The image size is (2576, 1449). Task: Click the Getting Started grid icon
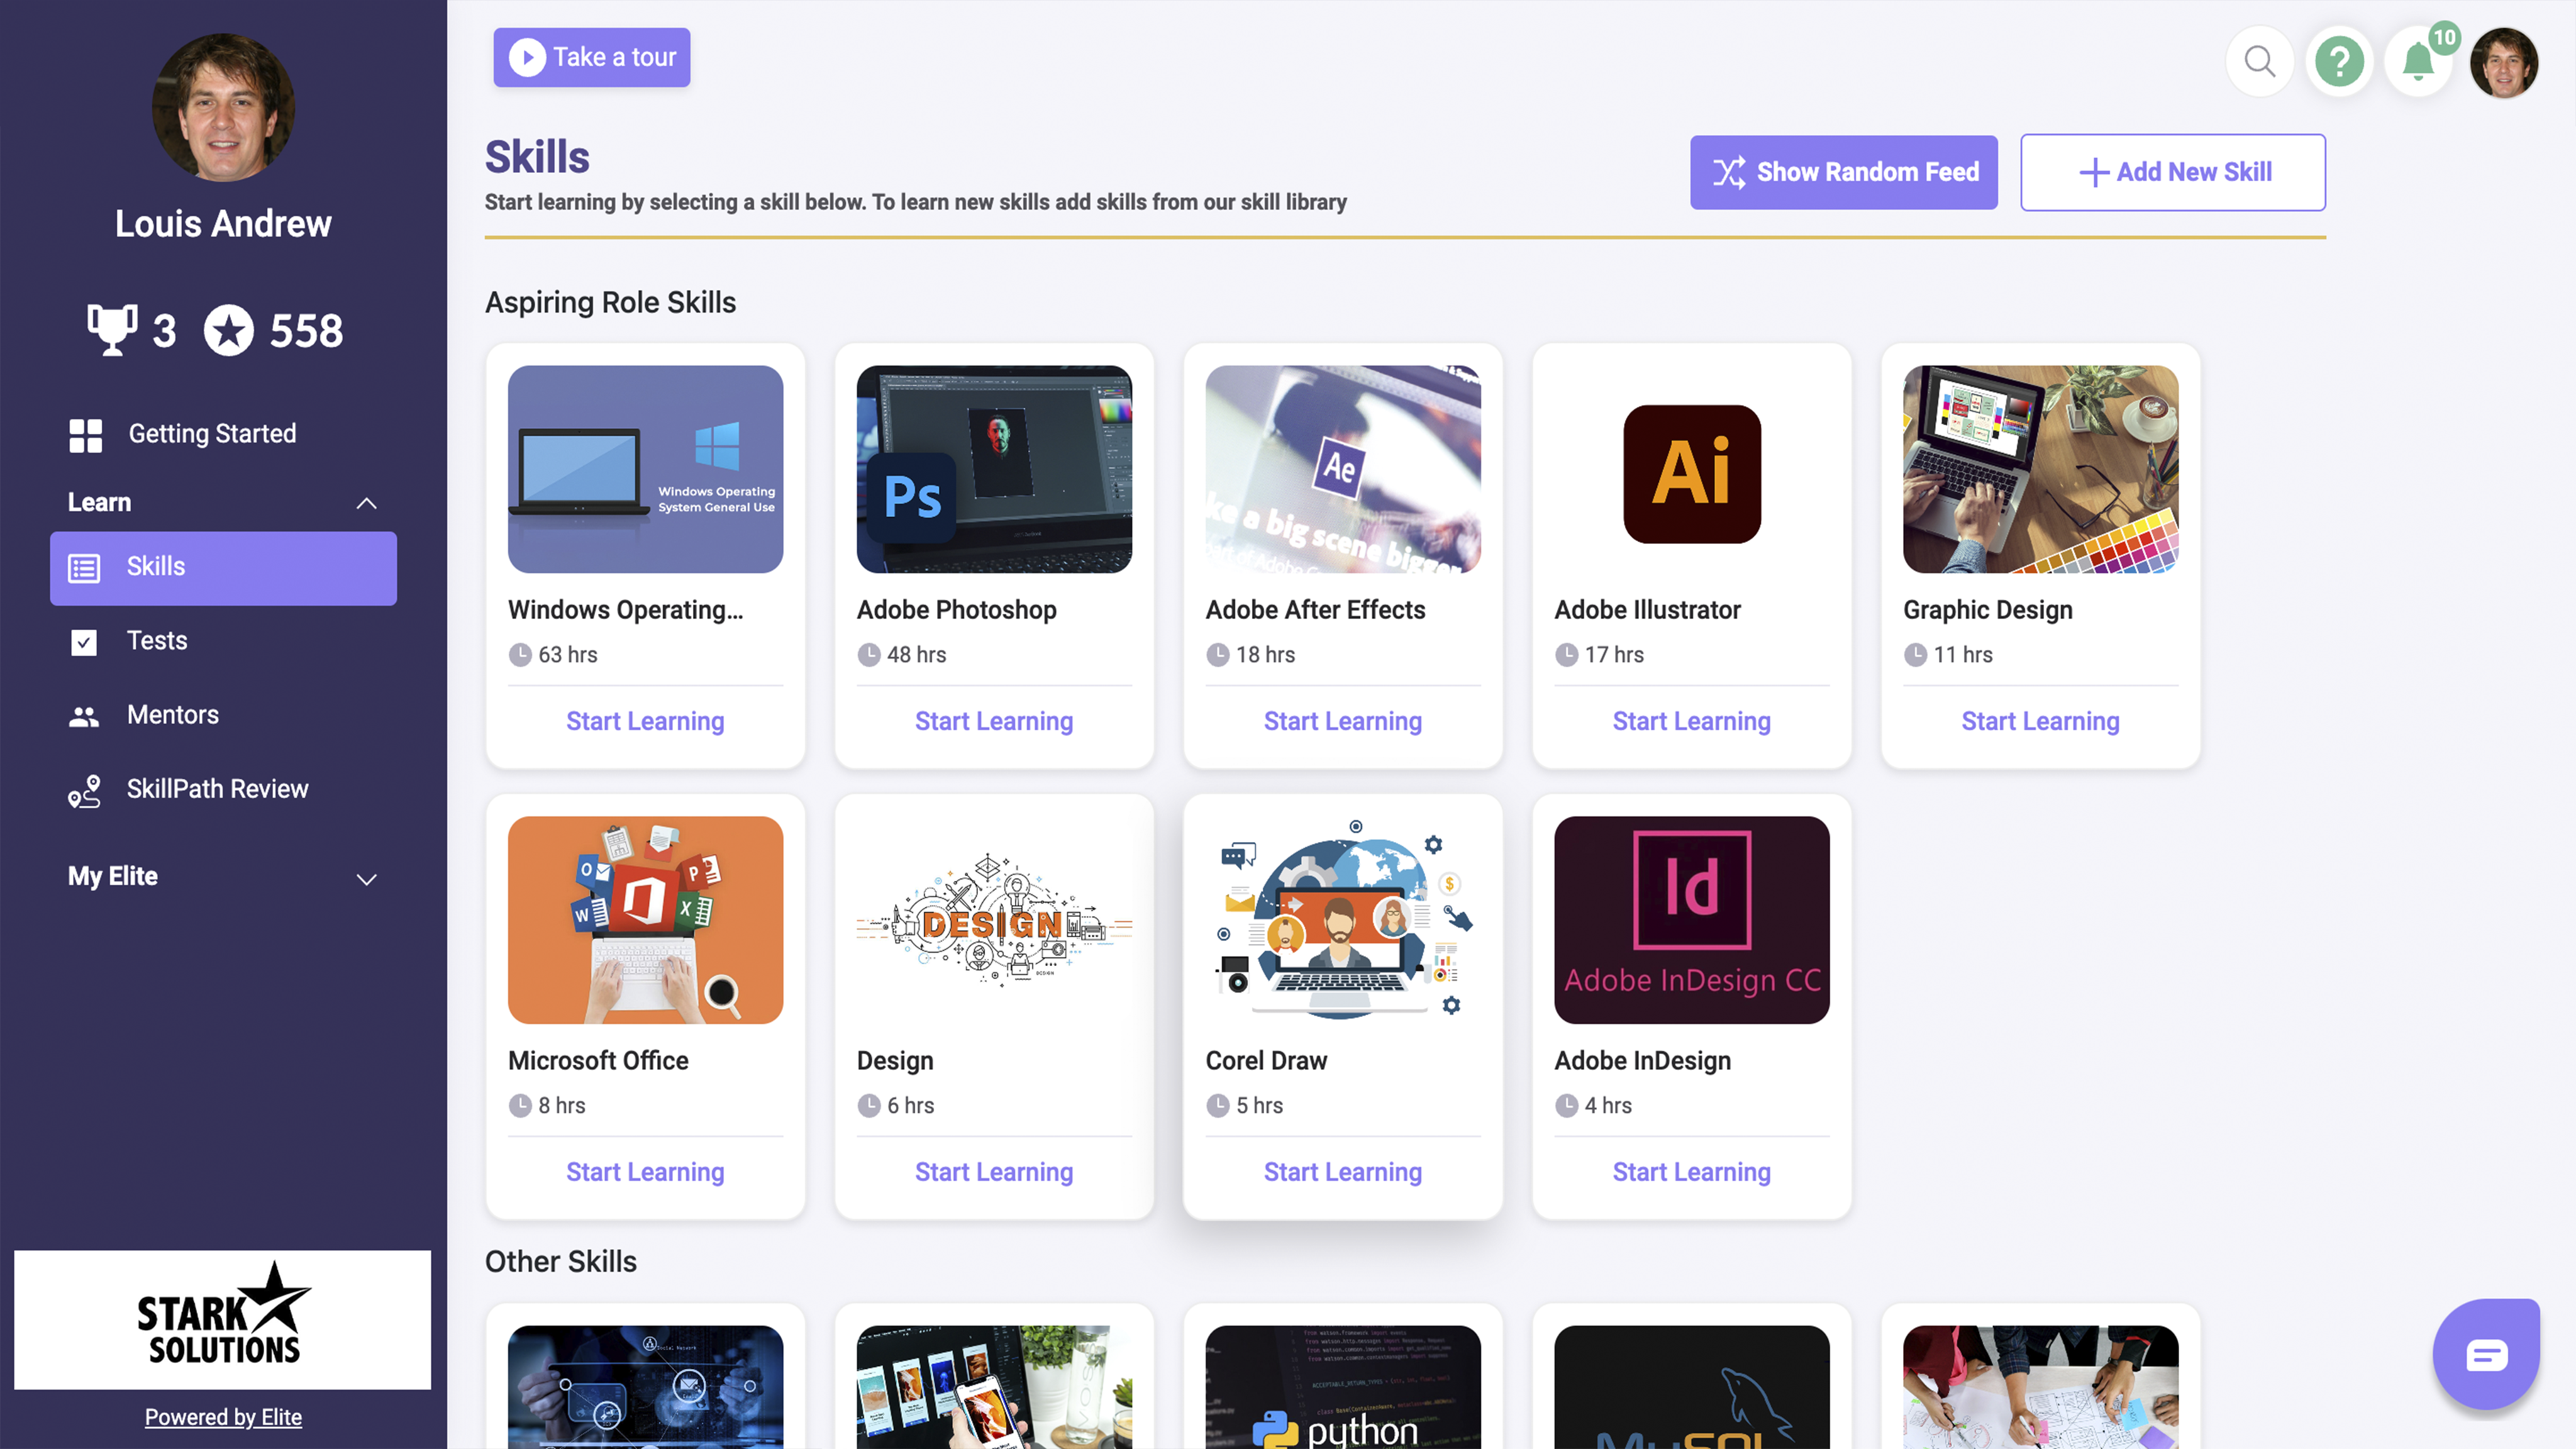(86, 435)
